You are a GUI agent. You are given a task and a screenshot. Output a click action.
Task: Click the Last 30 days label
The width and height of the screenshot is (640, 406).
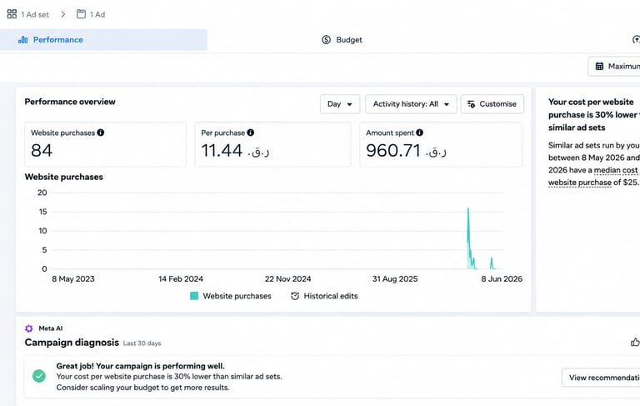pos(142,343)
